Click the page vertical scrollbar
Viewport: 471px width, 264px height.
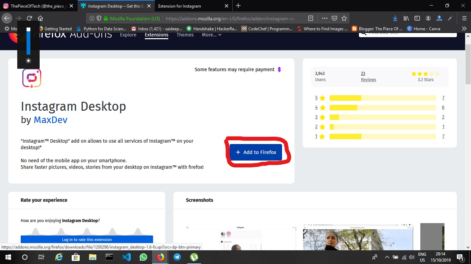[x=468, y=64]
